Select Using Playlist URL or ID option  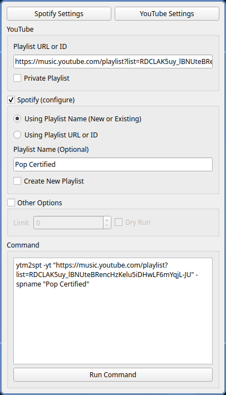17,135
